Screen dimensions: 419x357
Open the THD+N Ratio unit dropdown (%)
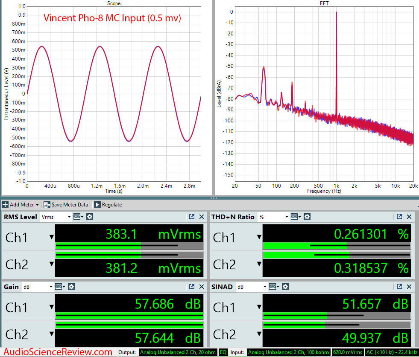coord(273,217)
